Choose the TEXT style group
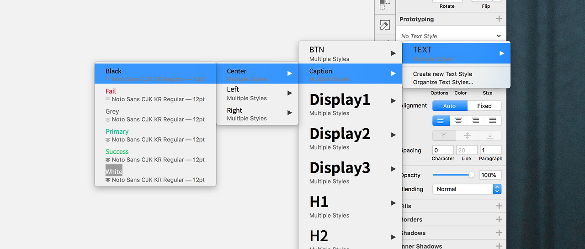This screenshot has height=249, width=585. (x=456, y=53)
